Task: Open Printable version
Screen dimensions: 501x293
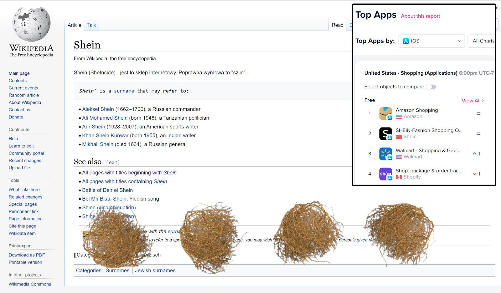Action: [x=25, y=262]
